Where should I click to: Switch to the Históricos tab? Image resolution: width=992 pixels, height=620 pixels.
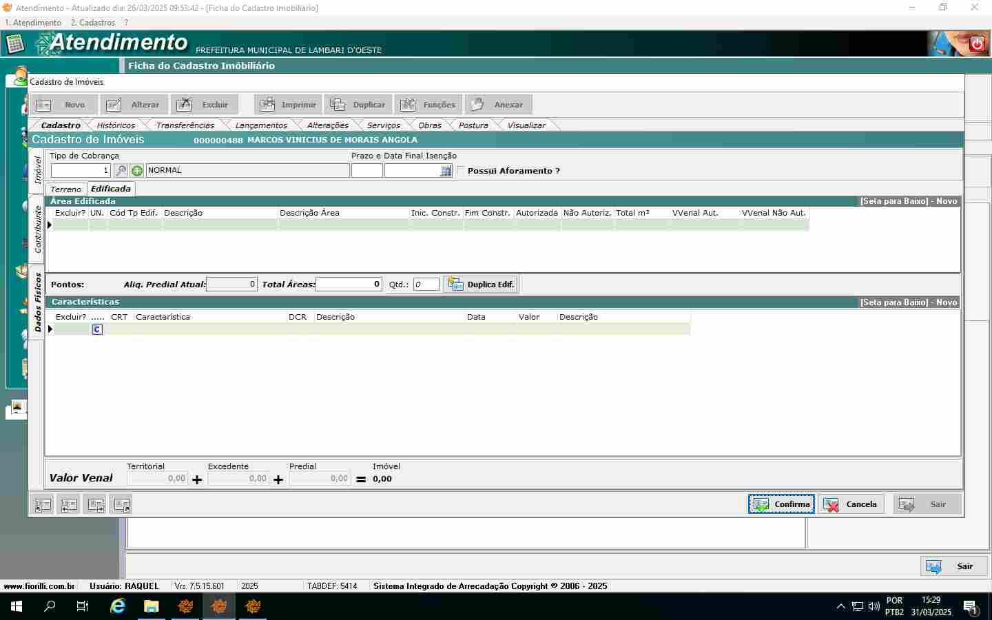(x=116, y=125)
